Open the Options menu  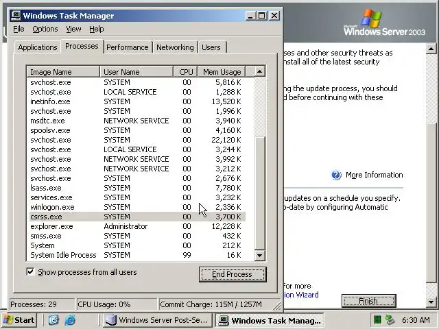[x=45, y=29]
